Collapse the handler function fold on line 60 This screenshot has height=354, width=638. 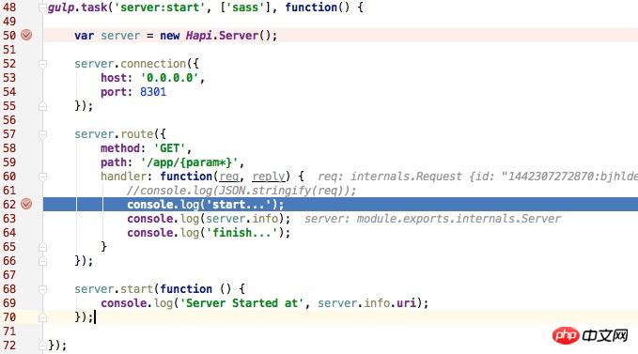42,177
